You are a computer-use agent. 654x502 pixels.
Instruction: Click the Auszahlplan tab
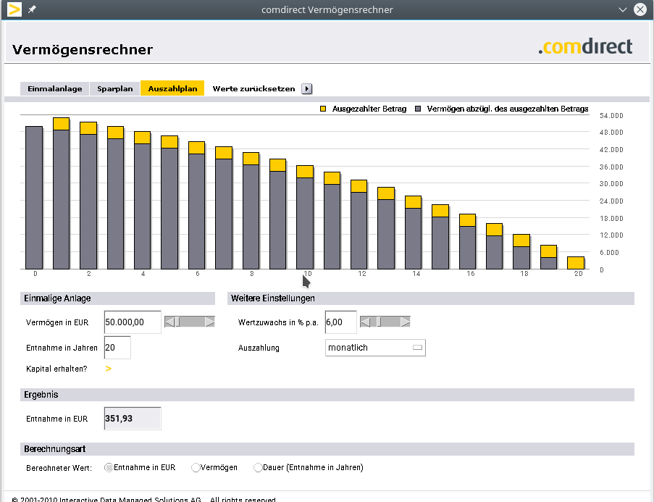172,88
